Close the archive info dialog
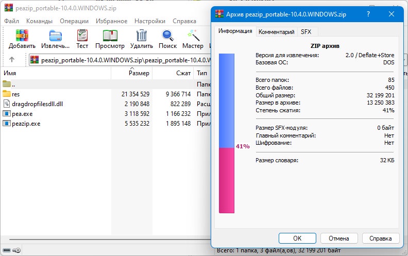 392,14
